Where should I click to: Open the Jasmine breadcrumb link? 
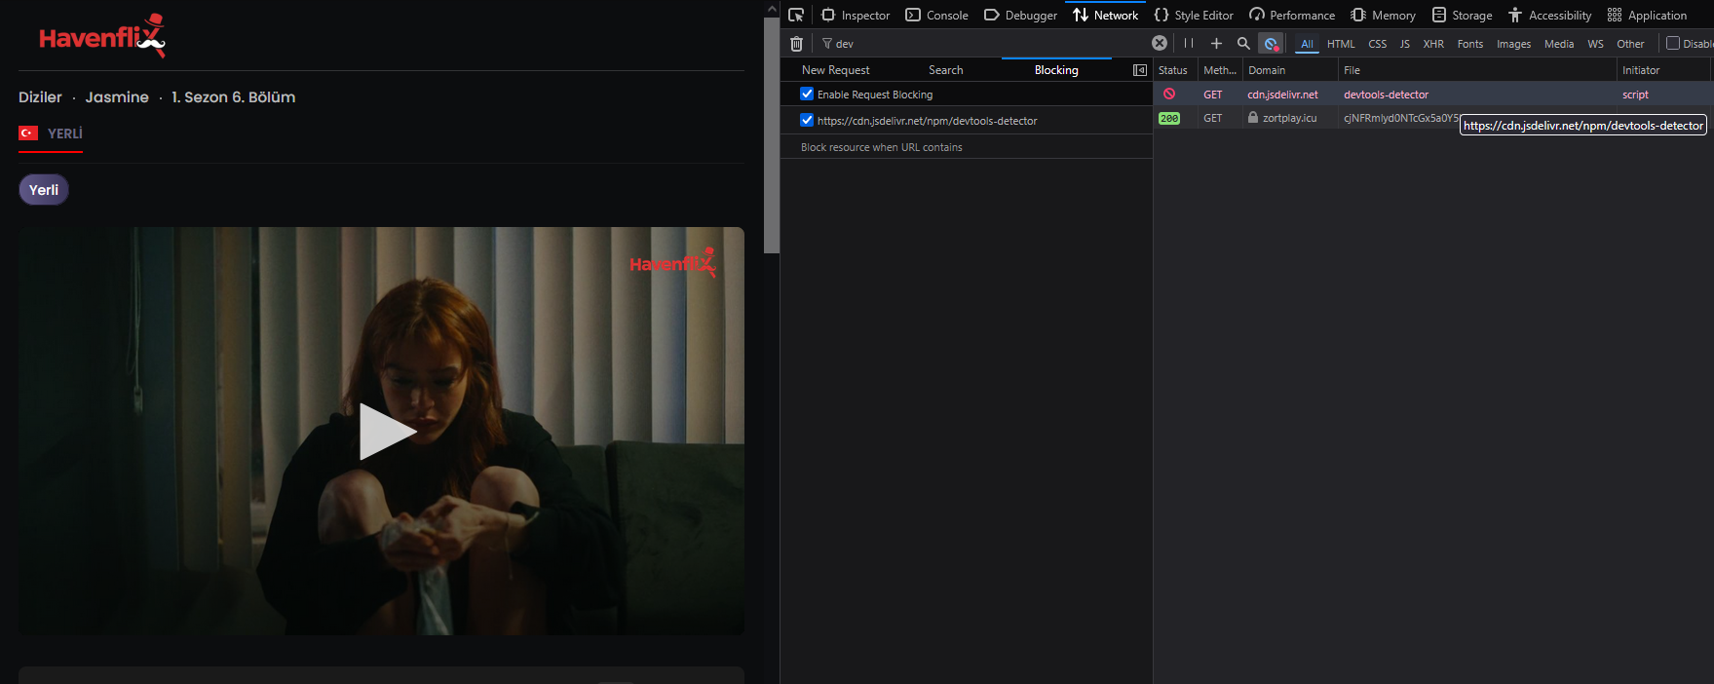(x=117, y=97)
